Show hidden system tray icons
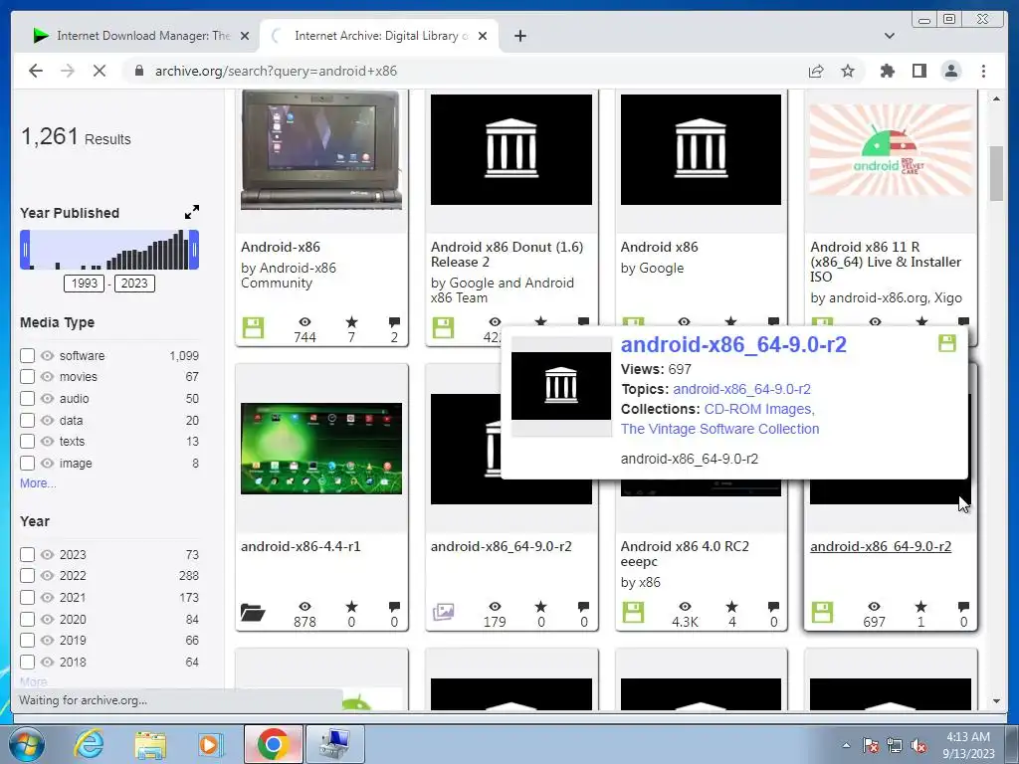 click(x=846, y=745)
